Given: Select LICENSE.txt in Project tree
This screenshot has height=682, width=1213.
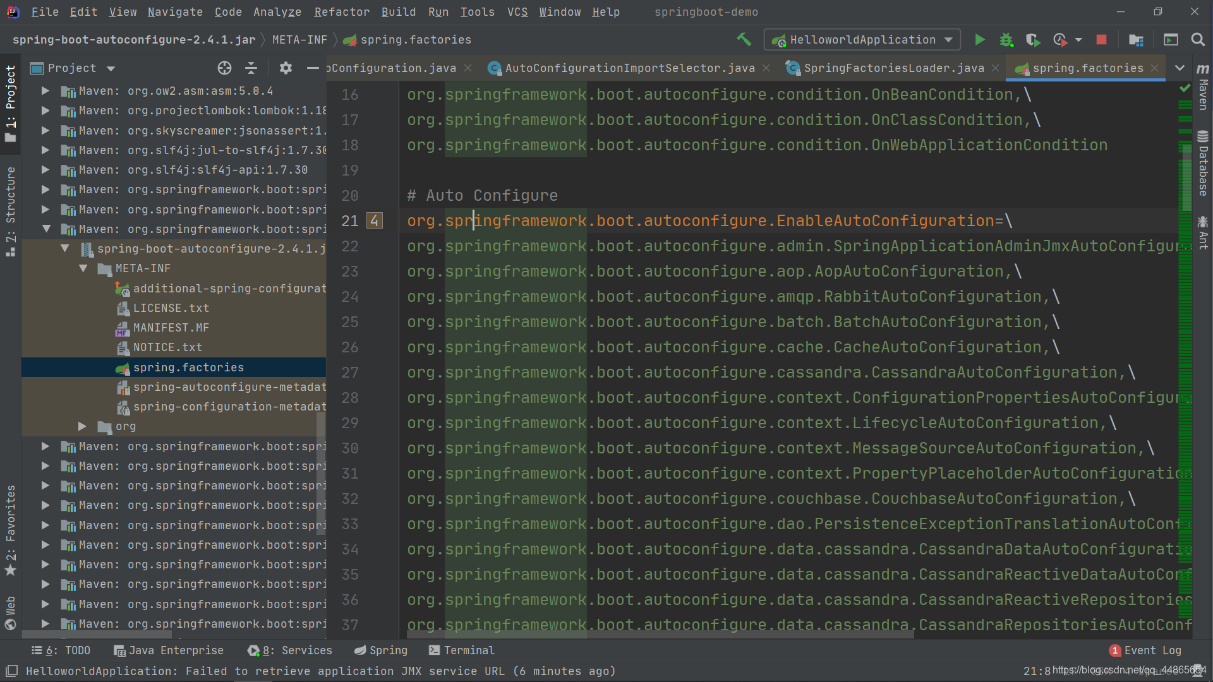Looking at the screenshot, I should (x=171, y=308).
